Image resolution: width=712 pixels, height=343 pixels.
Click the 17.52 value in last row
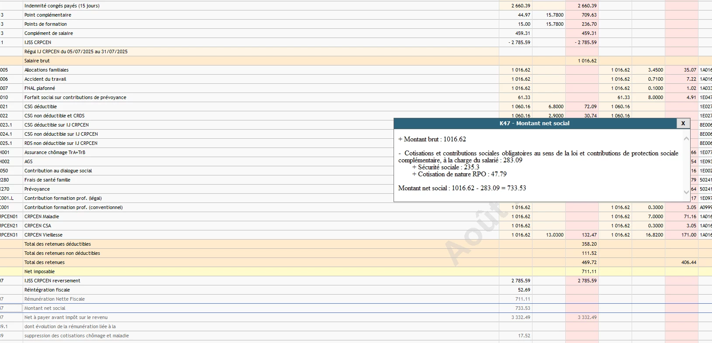(524, 336)
